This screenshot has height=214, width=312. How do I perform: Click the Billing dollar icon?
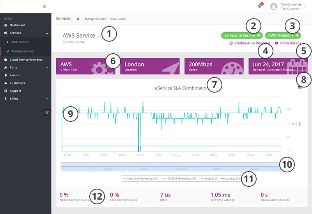[5, 99]
